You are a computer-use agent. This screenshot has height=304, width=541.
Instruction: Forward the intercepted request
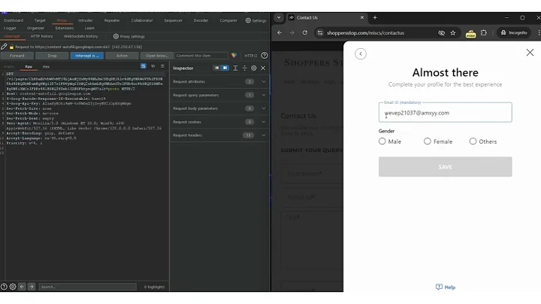coord(17,56)
